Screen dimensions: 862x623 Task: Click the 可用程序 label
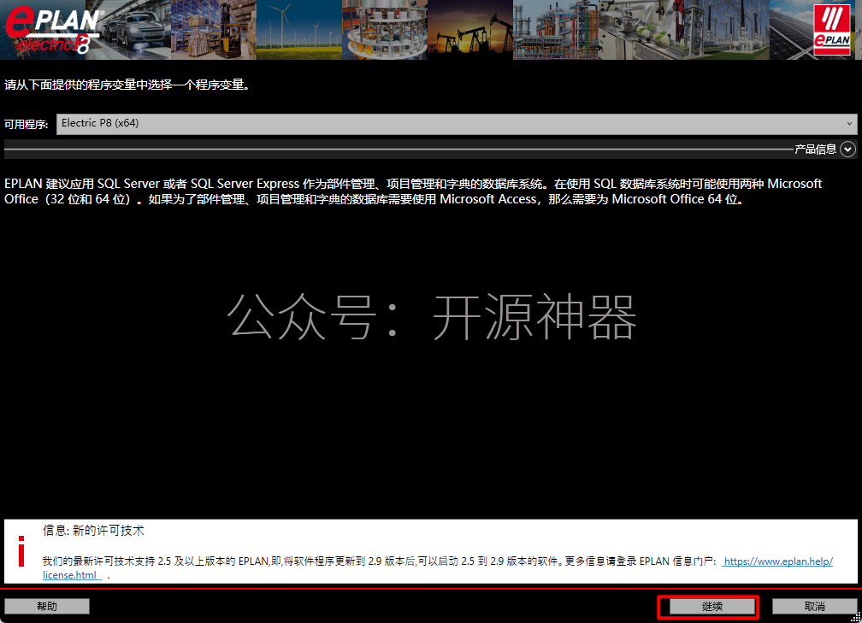[26, 124]
